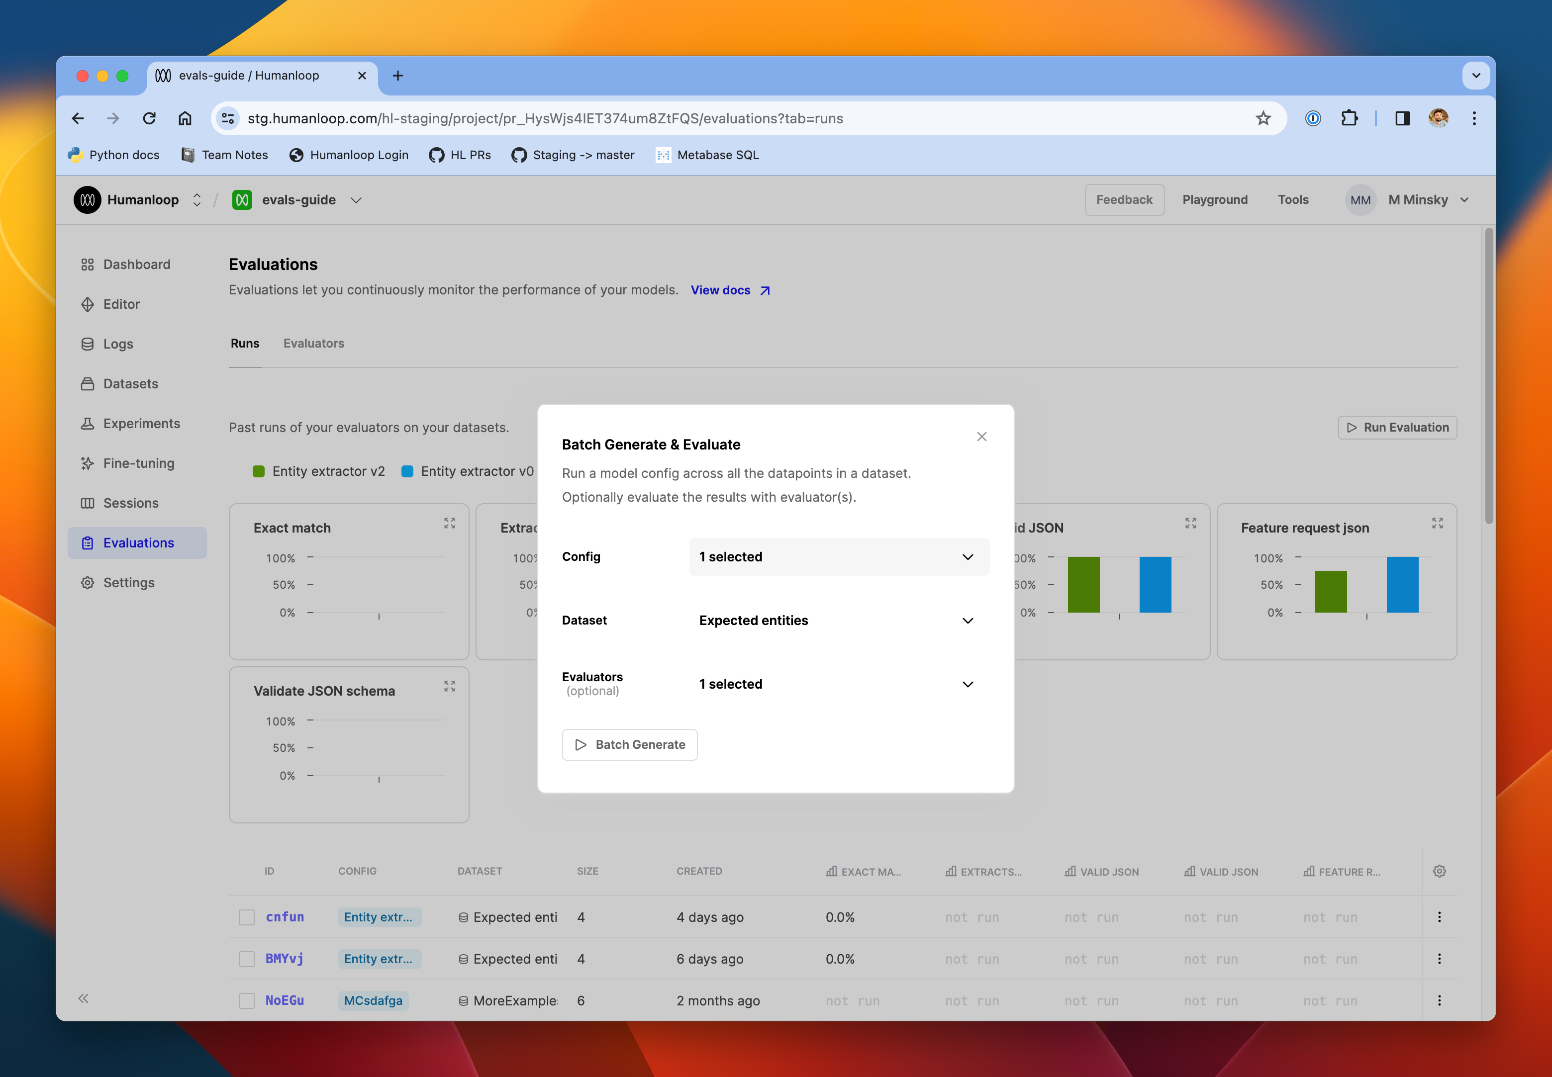Sort by the EXACT MA... column header
Image resolution: width=1552 pixels, height=1077 pixels.
tap(864, 871)
